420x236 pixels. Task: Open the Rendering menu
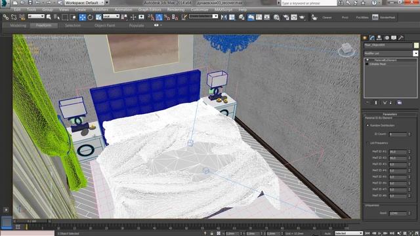click(x=176, y=9)
